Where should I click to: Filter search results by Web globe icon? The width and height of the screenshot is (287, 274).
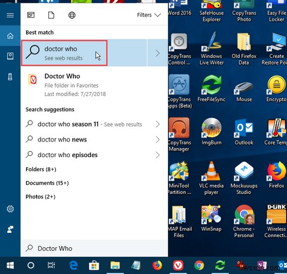pyautogui.click(x=72, y=15)
